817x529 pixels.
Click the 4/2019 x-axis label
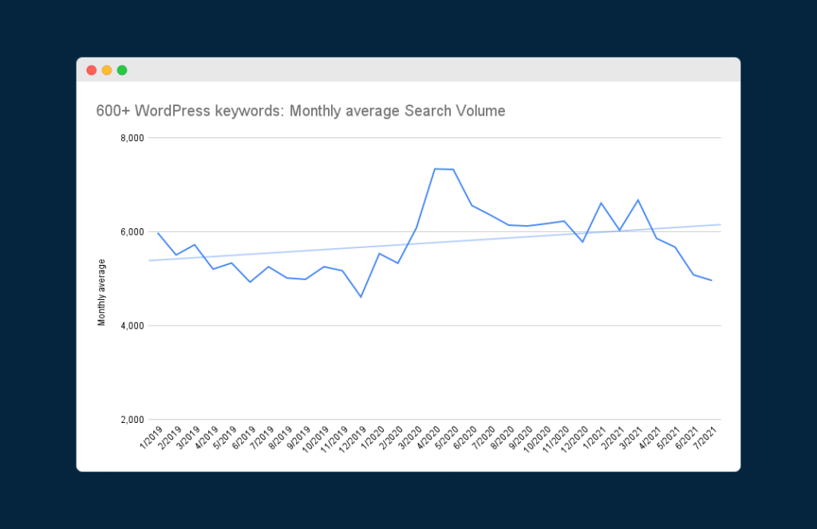point(207,438)
